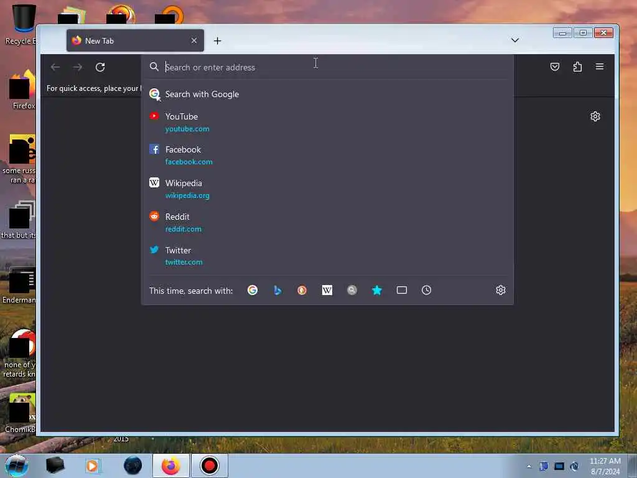Open Firefox from the taskbar

pos(171,466)
